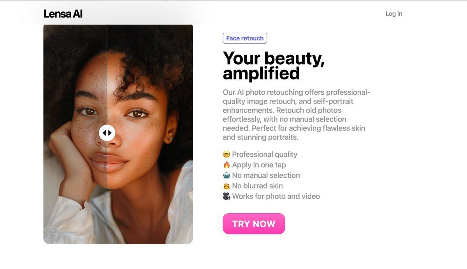The image size is (467, 269).
Task: Click the left arrow inside the slider handle
Action: click(105, 132)
